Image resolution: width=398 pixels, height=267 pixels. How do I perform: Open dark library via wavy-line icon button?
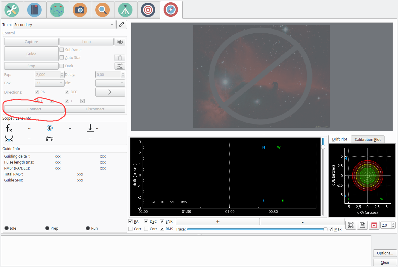point(120,66)
